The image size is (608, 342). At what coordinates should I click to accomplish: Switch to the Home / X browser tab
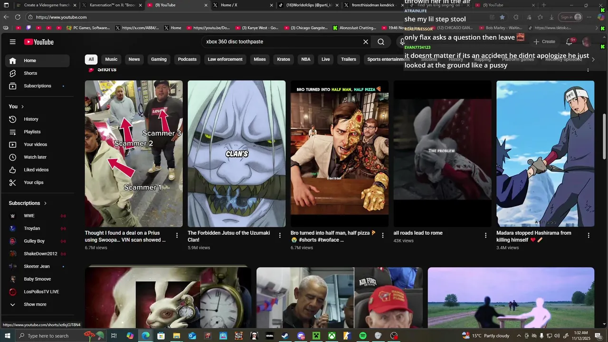[242, 5]
